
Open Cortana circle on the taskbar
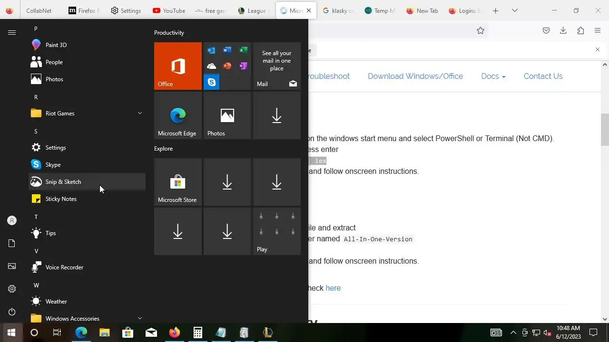pyautogui.click(x=34, y=332)
